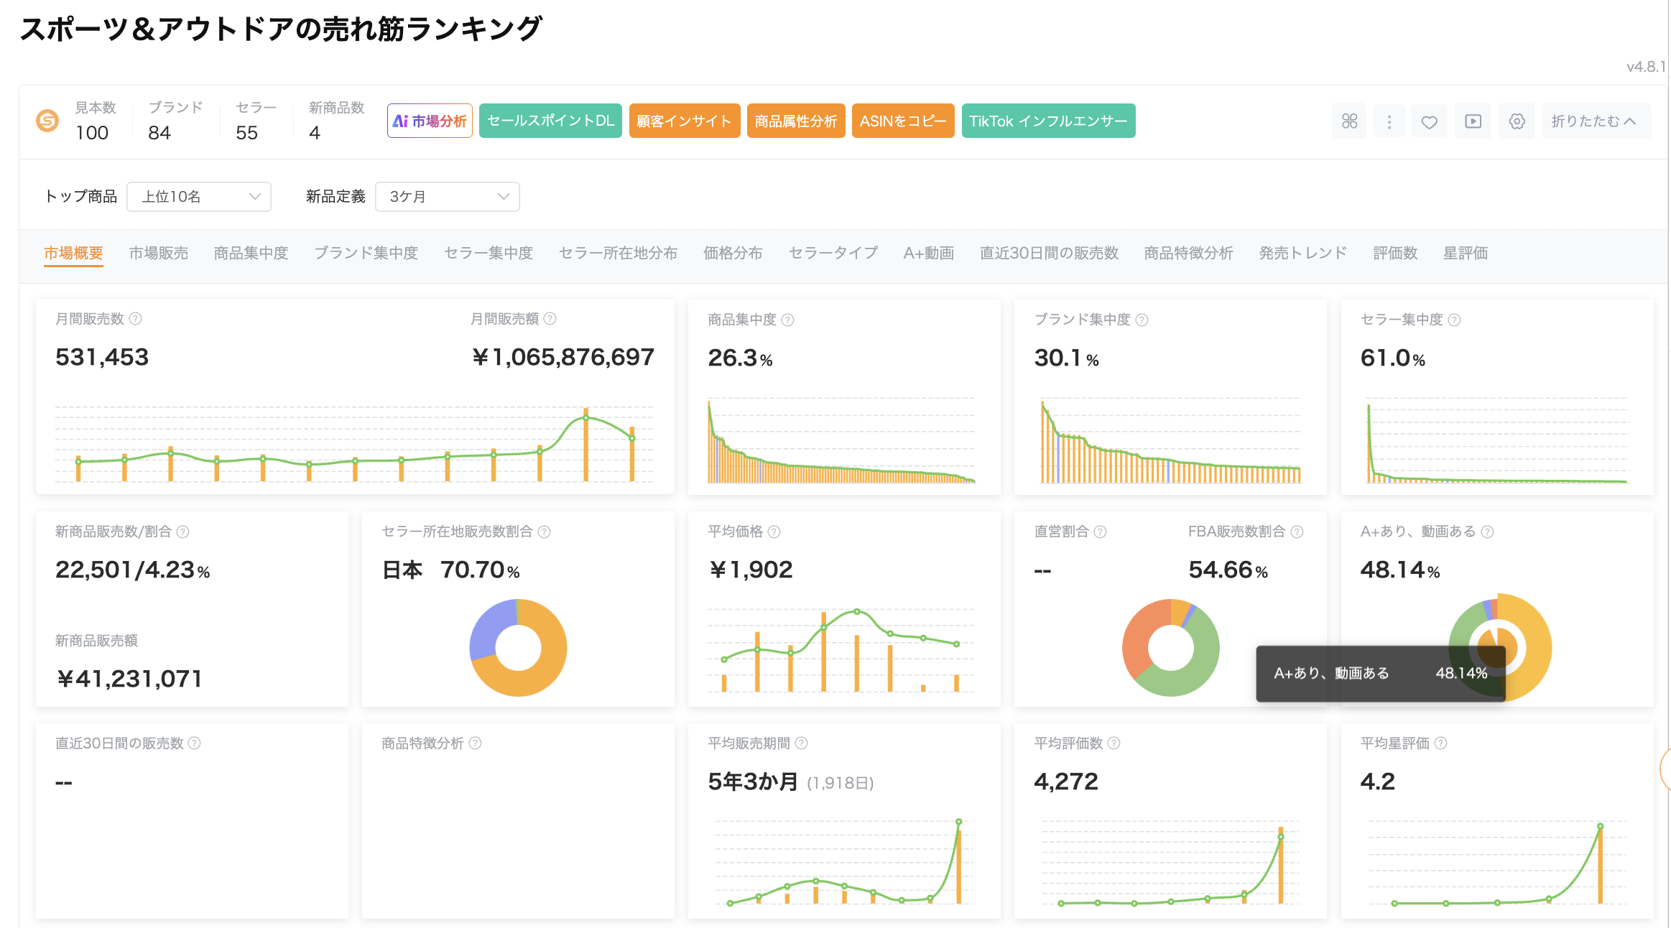
Task: Click the ASINをコピー button
Action: tap(903, 121)
